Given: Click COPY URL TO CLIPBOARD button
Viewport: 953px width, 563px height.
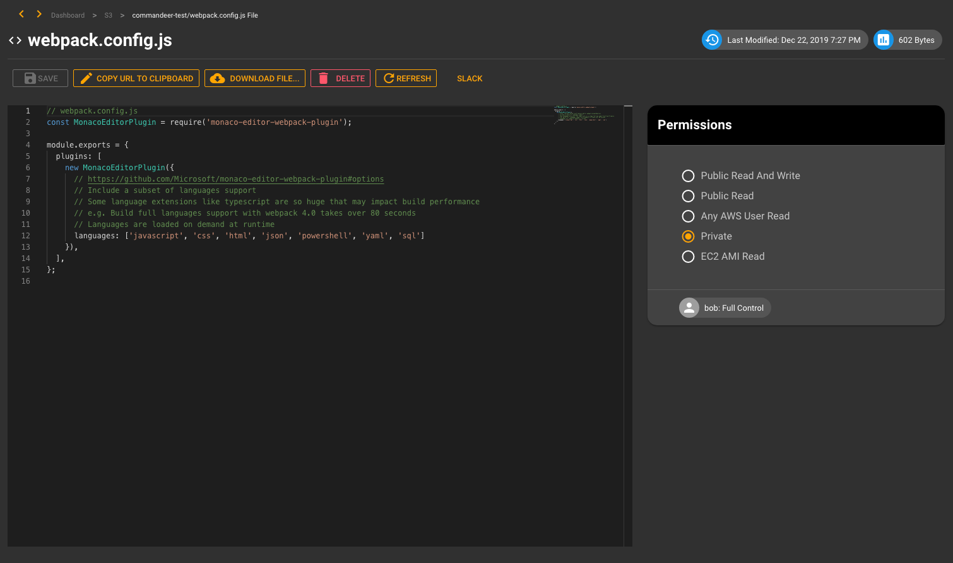Looking at the screenshot, I should 136,78.
